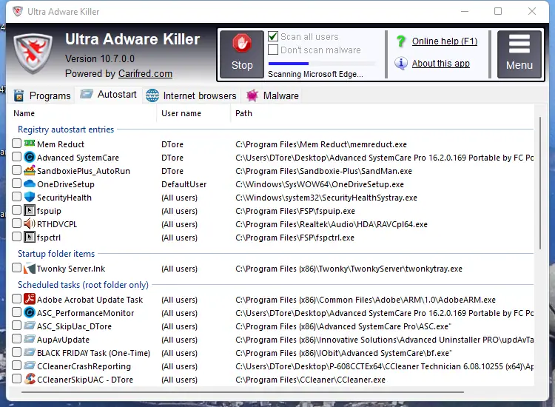The width and height of the screenshot is (555, 407).
Task: Enable Don't scan malware checkbox
Action: coord(273,50)
